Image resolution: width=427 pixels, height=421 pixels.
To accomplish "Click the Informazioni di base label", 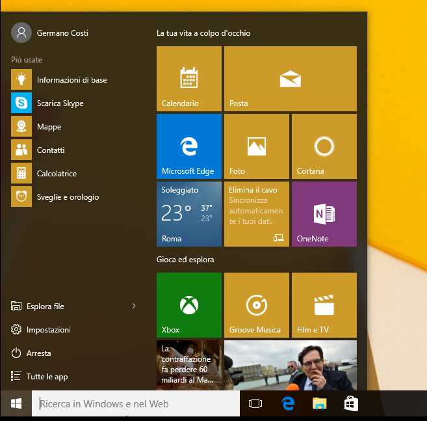I will pos(72,80).
